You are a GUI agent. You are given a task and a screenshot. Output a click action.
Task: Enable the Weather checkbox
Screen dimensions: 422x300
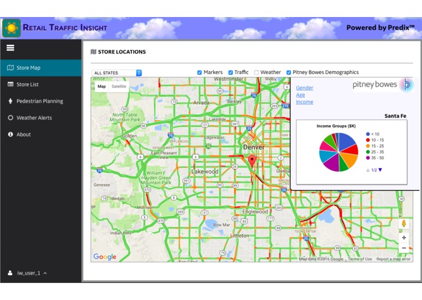[x=256, y=72]
